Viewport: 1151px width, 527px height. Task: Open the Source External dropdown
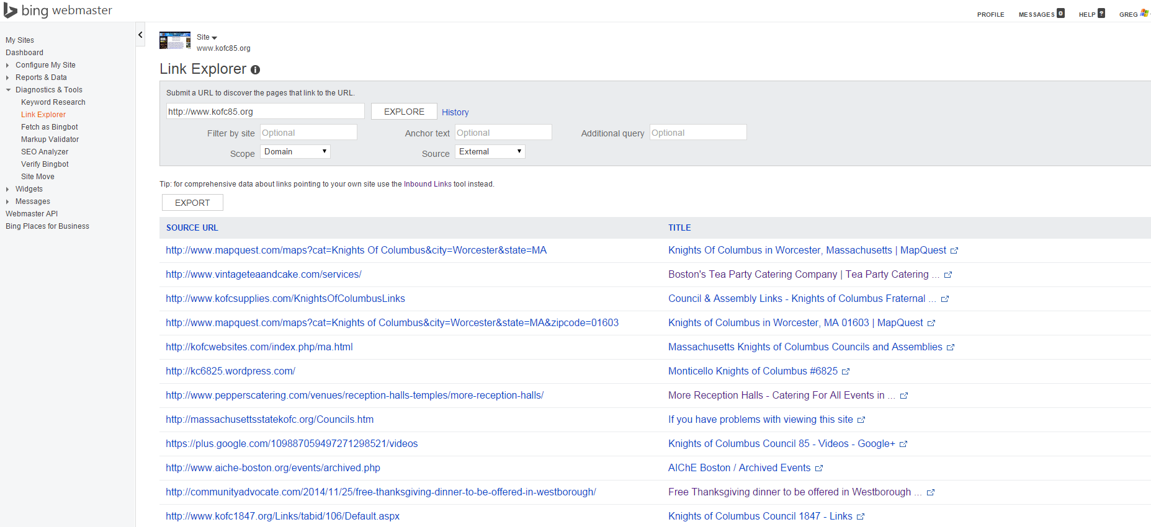point(490,152)
